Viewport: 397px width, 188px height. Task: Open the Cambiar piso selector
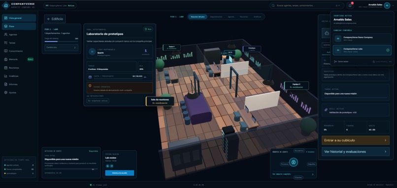[61, 48]
